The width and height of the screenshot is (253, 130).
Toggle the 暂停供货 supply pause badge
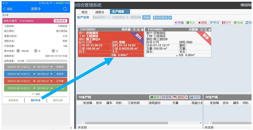tap(60, 21)
